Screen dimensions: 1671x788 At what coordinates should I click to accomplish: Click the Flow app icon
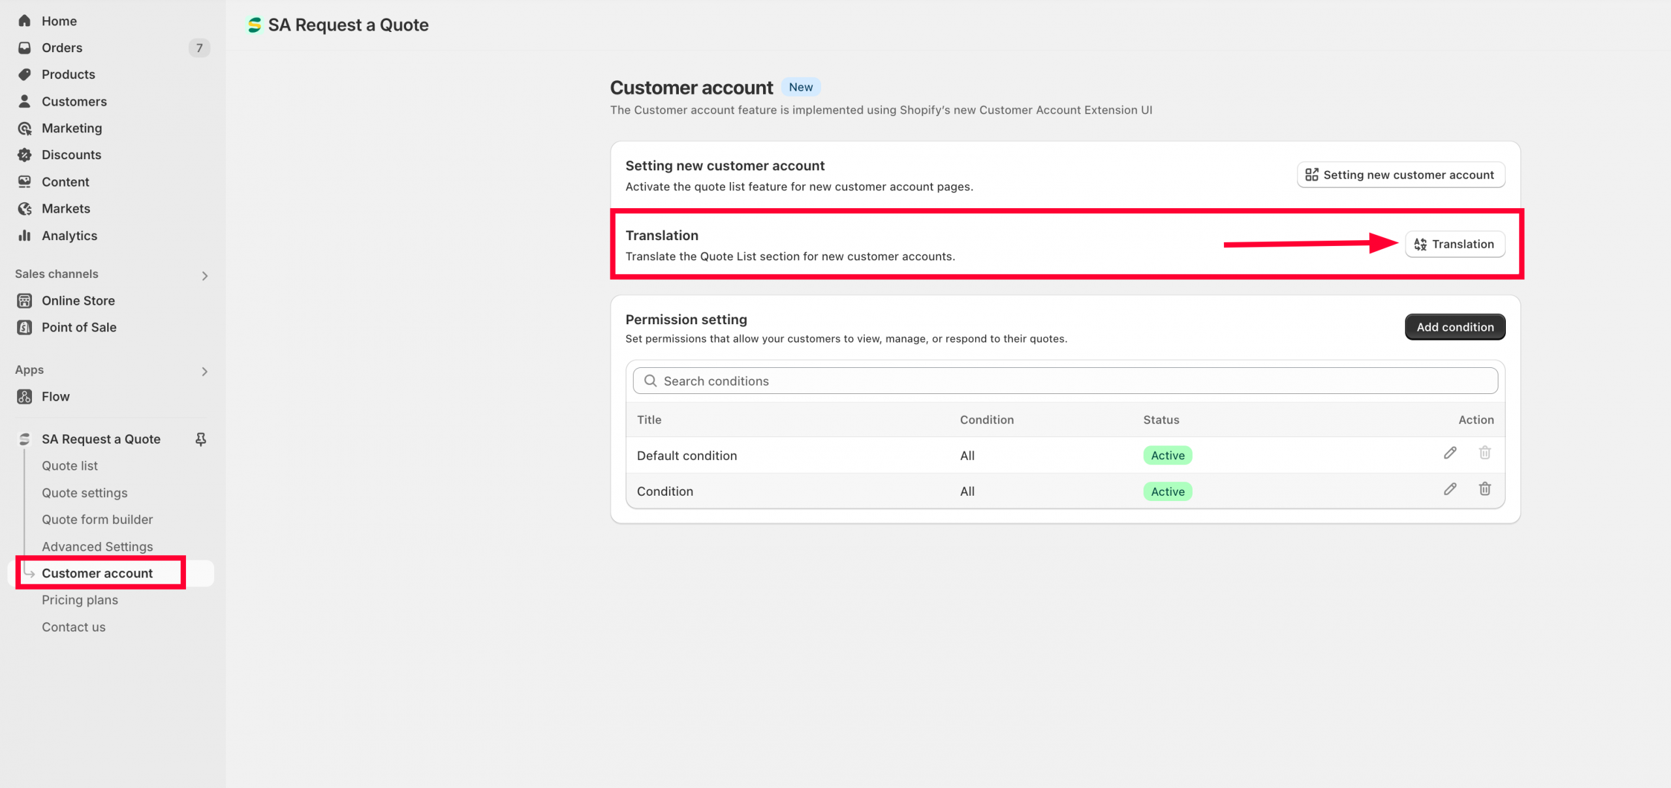[x=25, y=397]
